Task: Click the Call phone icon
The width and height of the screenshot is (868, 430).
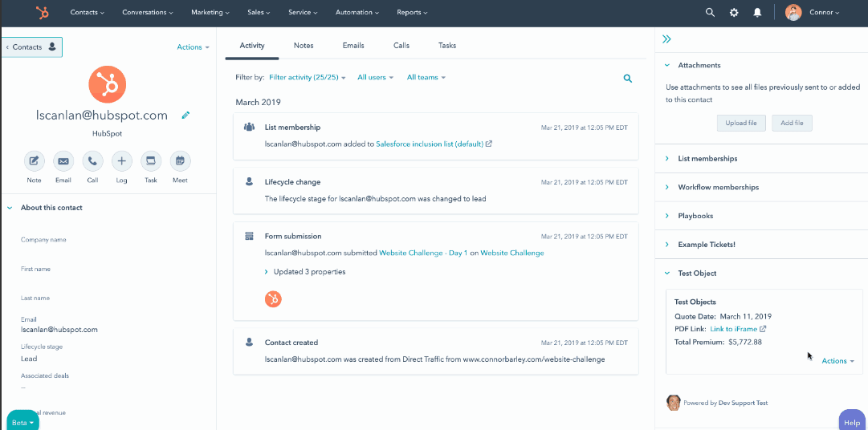Action: 92,161
